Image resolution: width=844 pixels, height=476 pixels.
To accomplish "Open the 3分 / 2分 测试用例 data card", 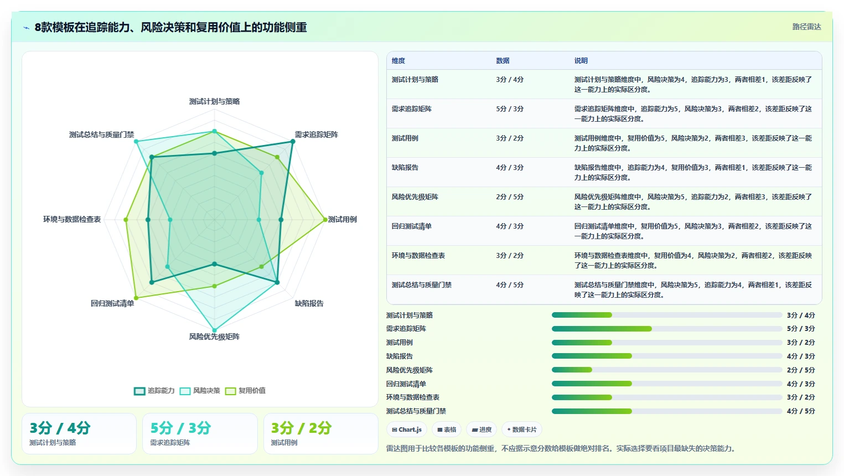I will pyautogui.click(x=321, y=433).
